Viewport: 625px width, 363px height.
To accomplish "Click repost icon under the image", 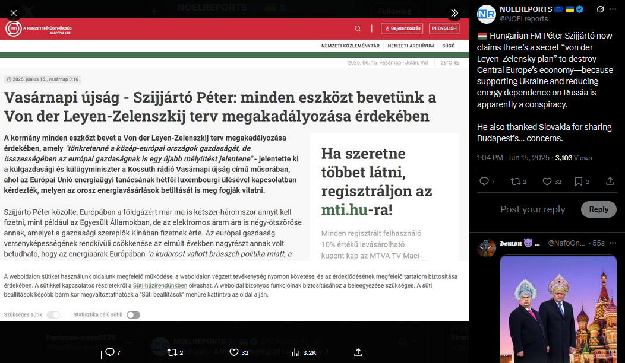I will click(172, 352).
